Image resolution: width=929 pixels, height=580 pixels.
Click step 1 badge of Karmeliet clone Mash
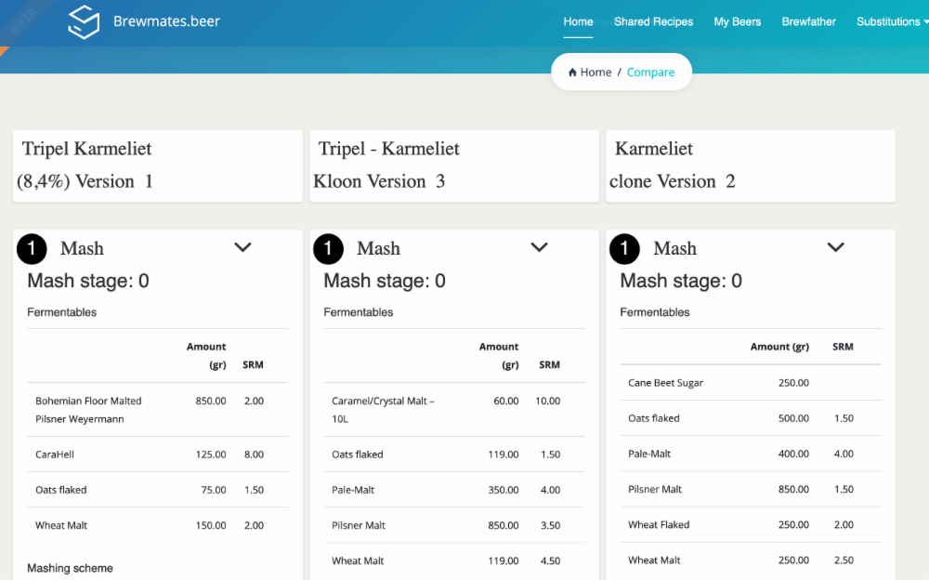tap(624, 248)
